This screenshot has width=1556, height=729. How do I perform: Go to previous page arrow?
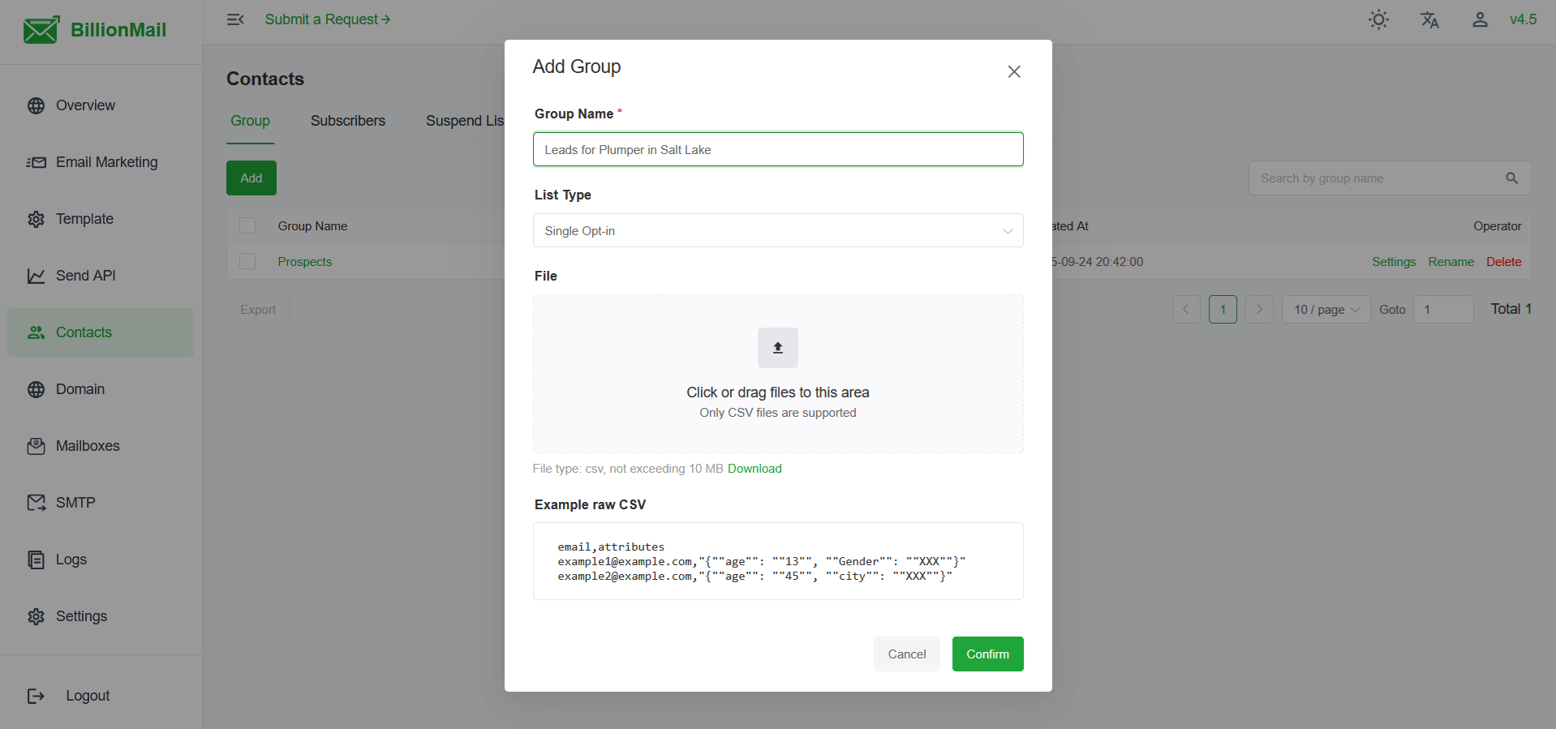1186,309
